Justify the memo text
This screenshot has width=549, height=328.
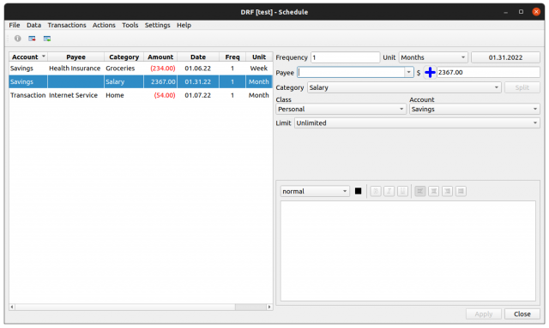click(461, 191)
